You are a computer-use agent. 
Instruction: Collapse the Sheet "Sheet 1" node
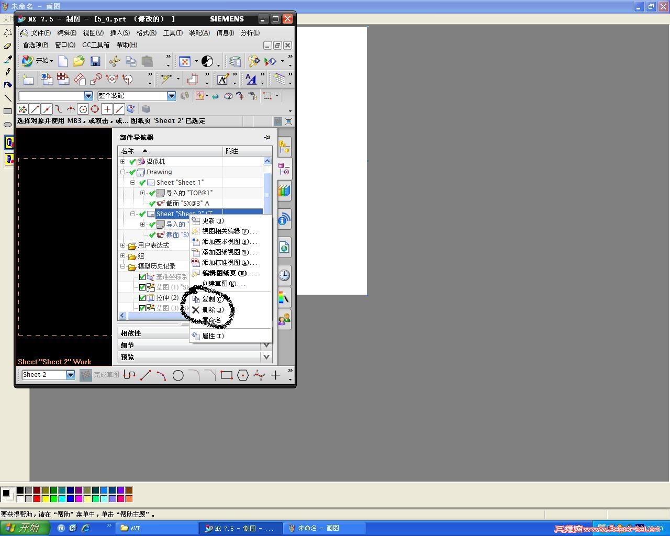pyautogui.click(x=133, y=182)
